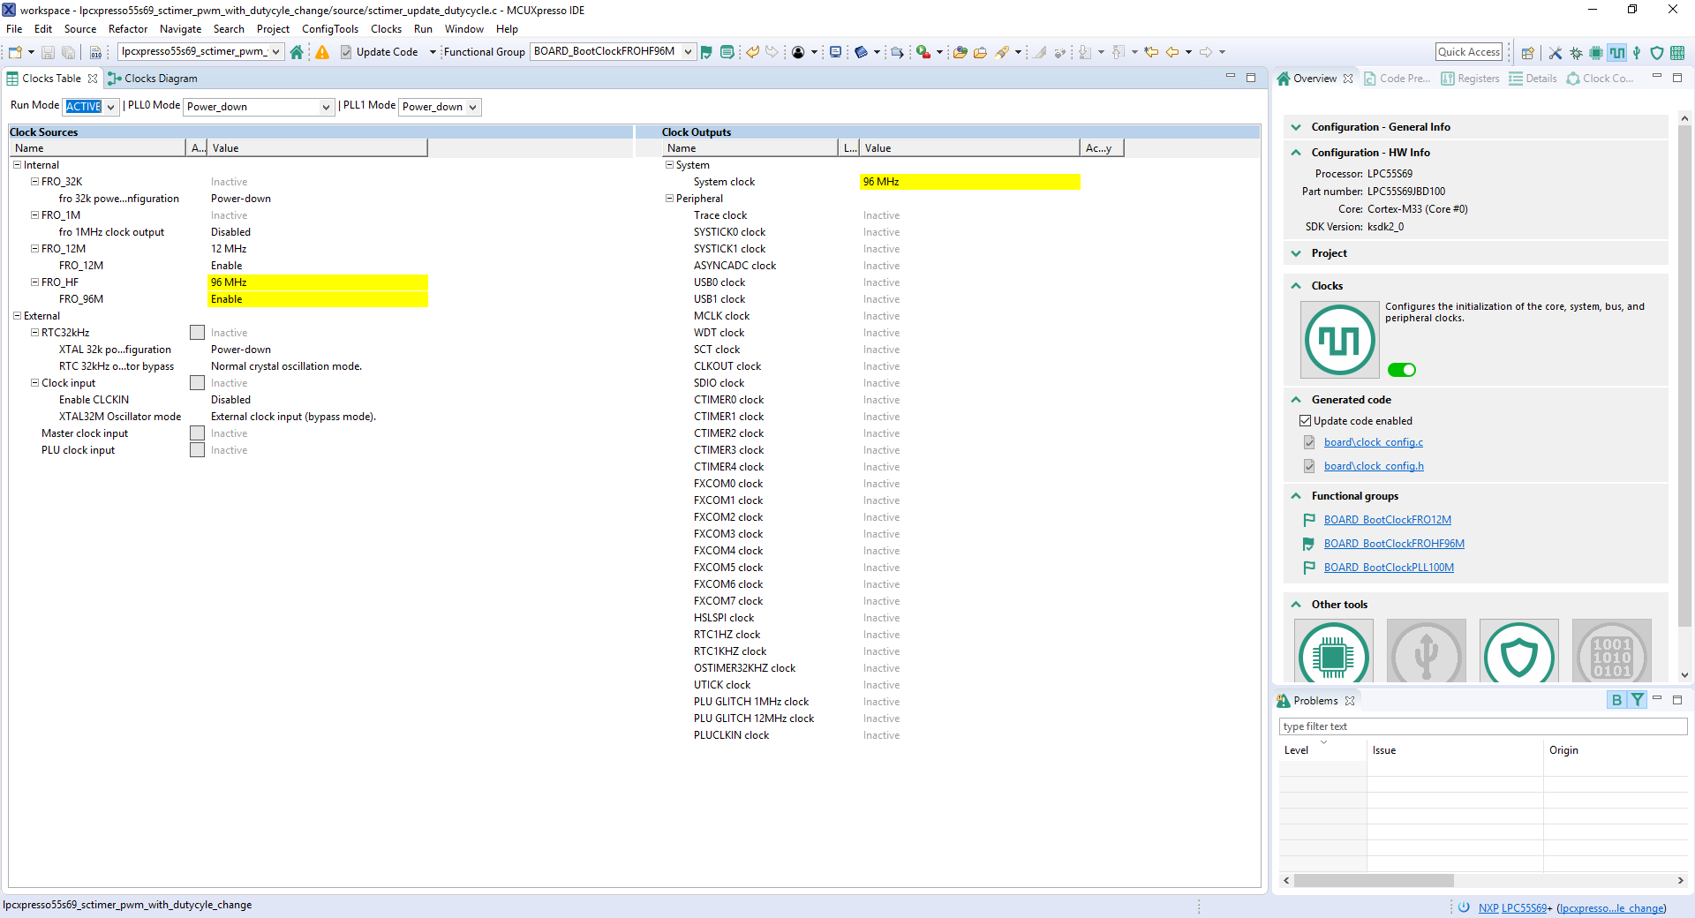
Task: Click the filter funnel icon in Problems panel
Action: pos(1638,700)
